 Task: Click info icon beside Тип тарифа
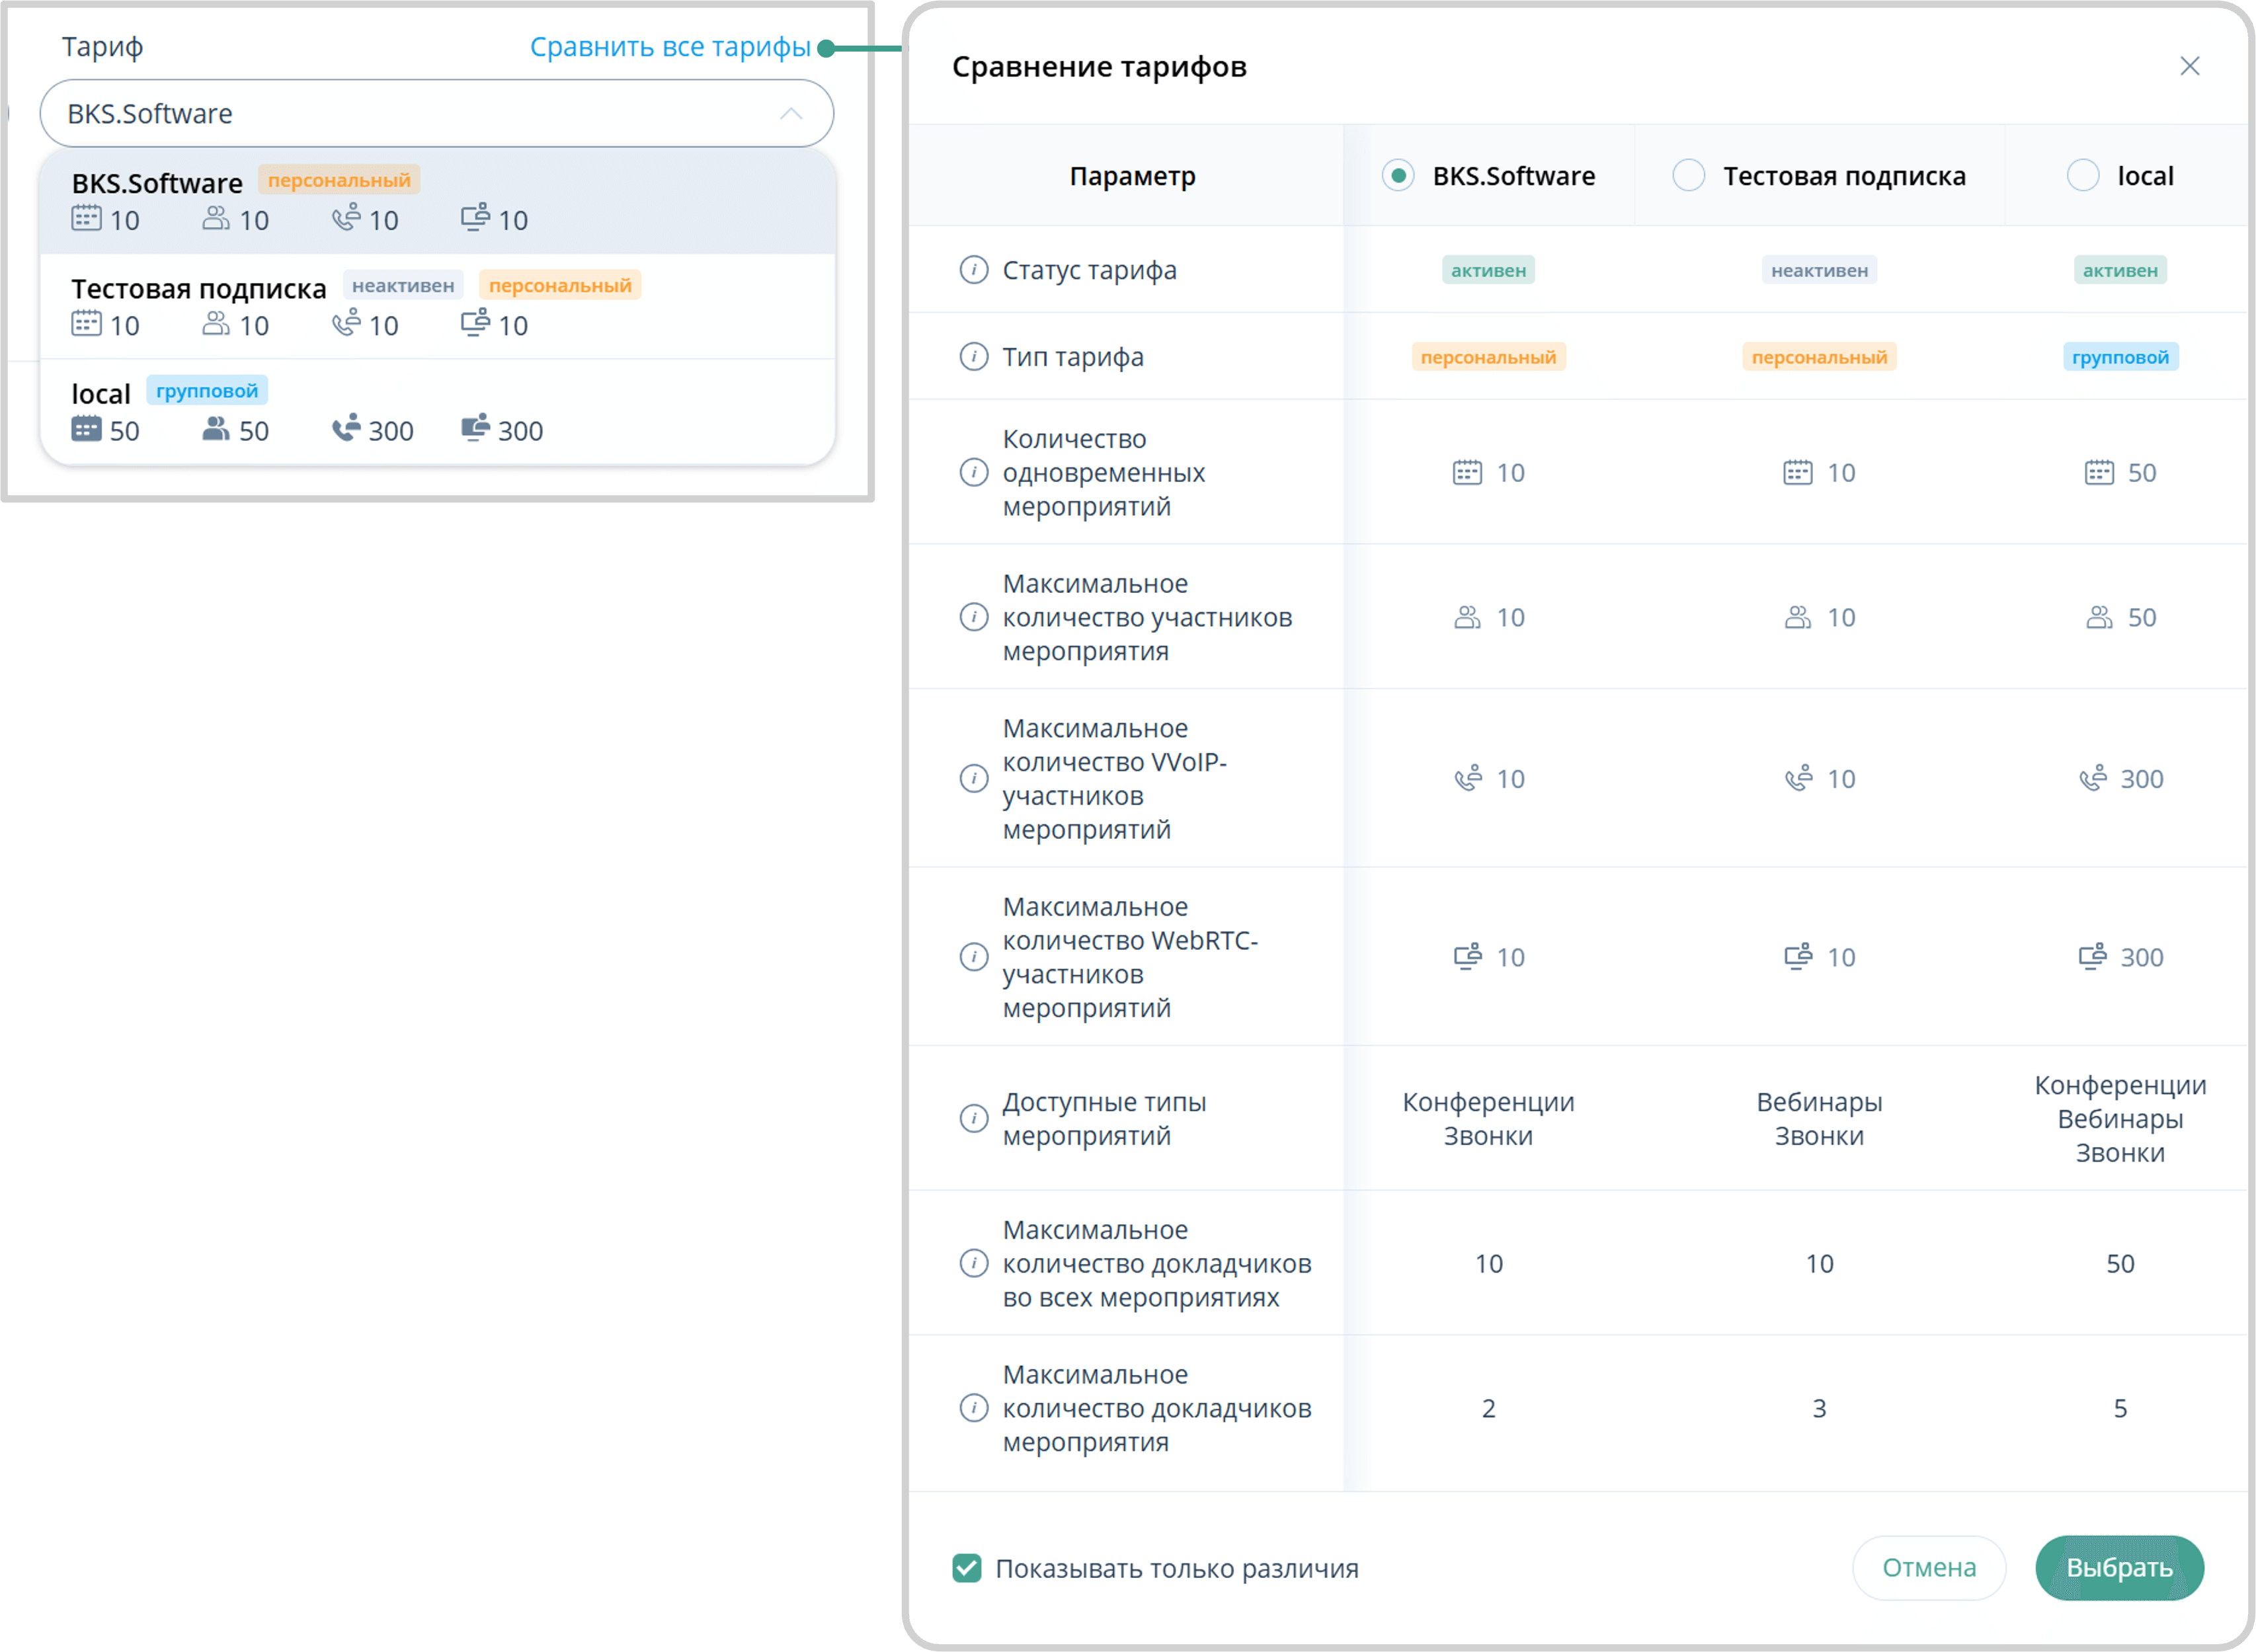click(x=973, y=357)
